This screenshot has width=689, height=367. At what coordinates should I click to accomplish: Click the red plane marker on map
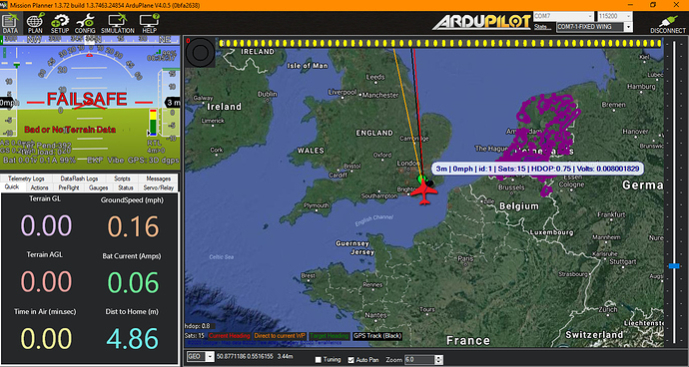424,192
